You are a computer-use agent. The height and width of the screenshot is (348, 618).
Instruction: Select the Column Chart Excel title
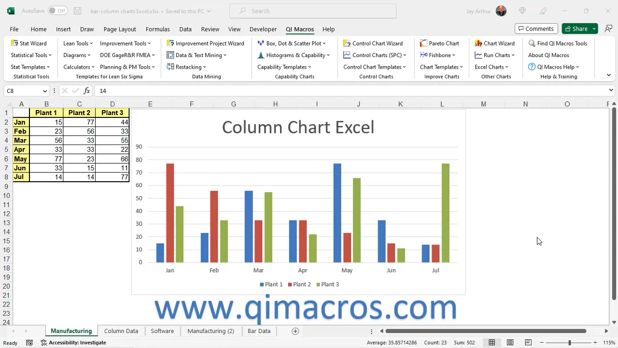[298, 127]
